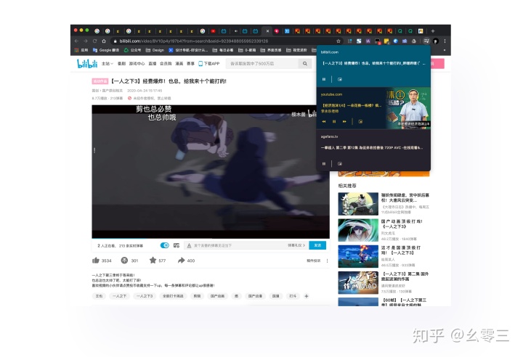Click 稿件投诉 report link
The image size is (523, 357).
coord(314,260)
